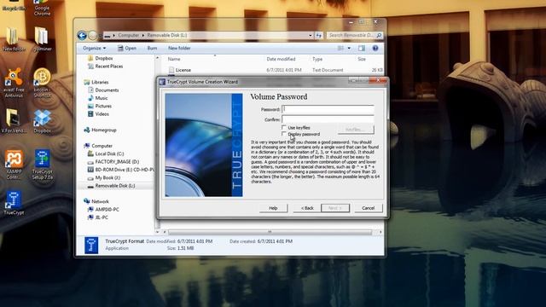This screenshot has height=307, width=546.
Task: Open My Book drive in navigation pane
Action: 103,178
